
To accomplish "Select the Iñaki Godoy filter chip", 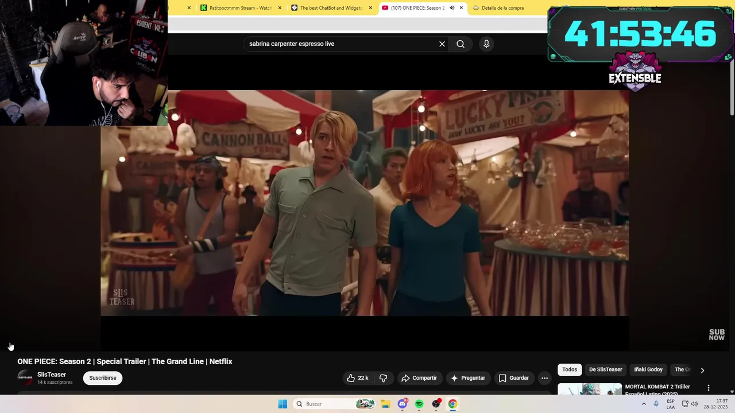I will pos(649,369).
